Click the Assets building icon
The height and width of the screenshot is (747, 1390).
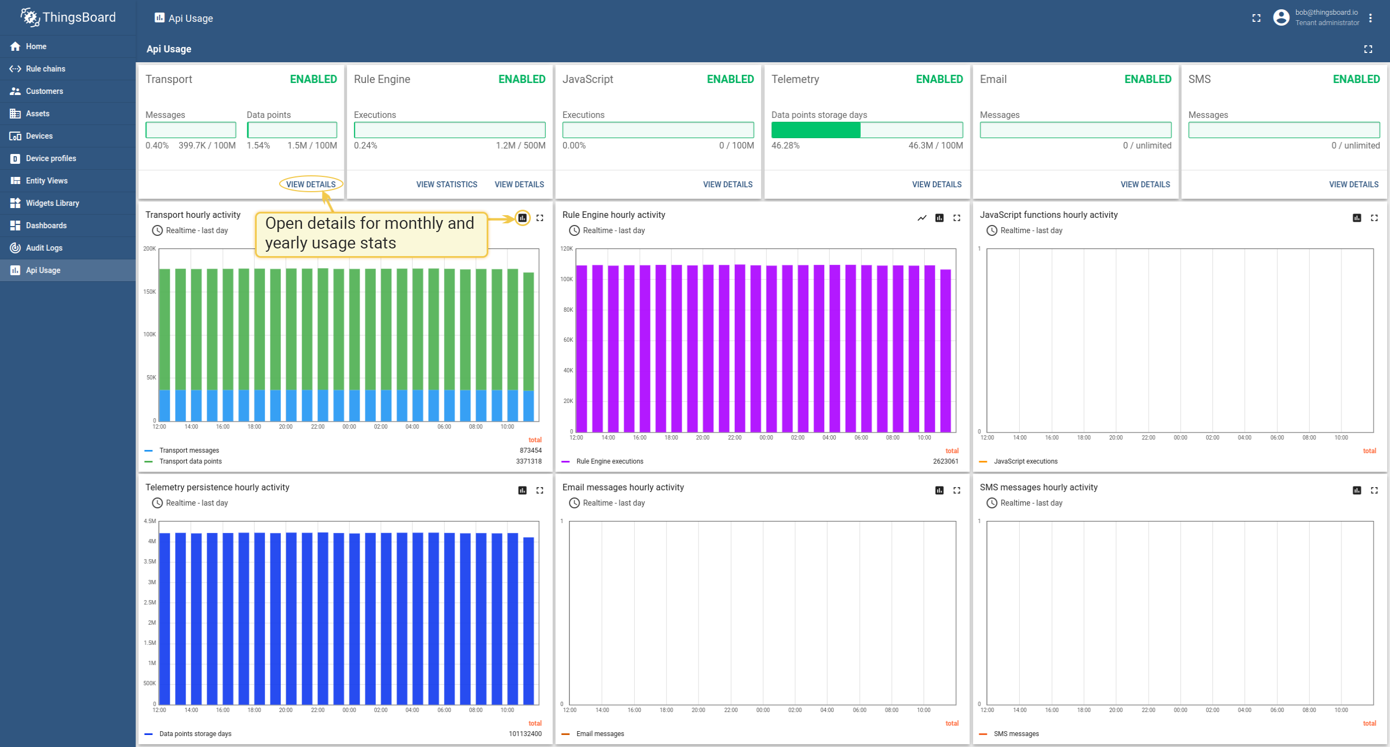coord(15,114)
